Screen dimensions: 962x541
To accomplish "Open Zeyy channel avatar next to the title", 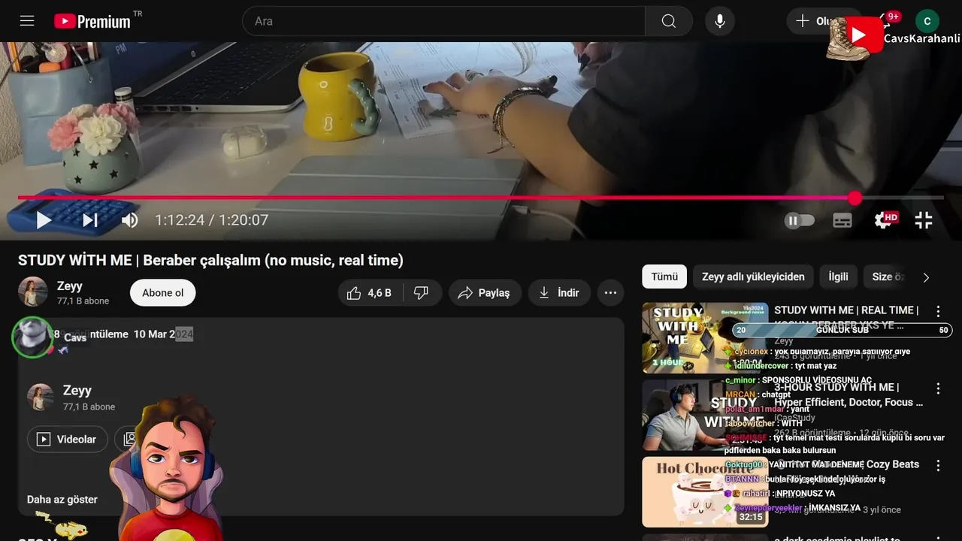I will [33, 292].
